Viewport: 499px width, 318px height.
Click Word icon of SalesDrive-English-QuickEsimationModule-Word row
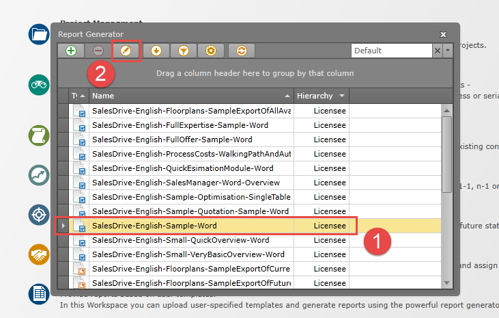(79, 168)
